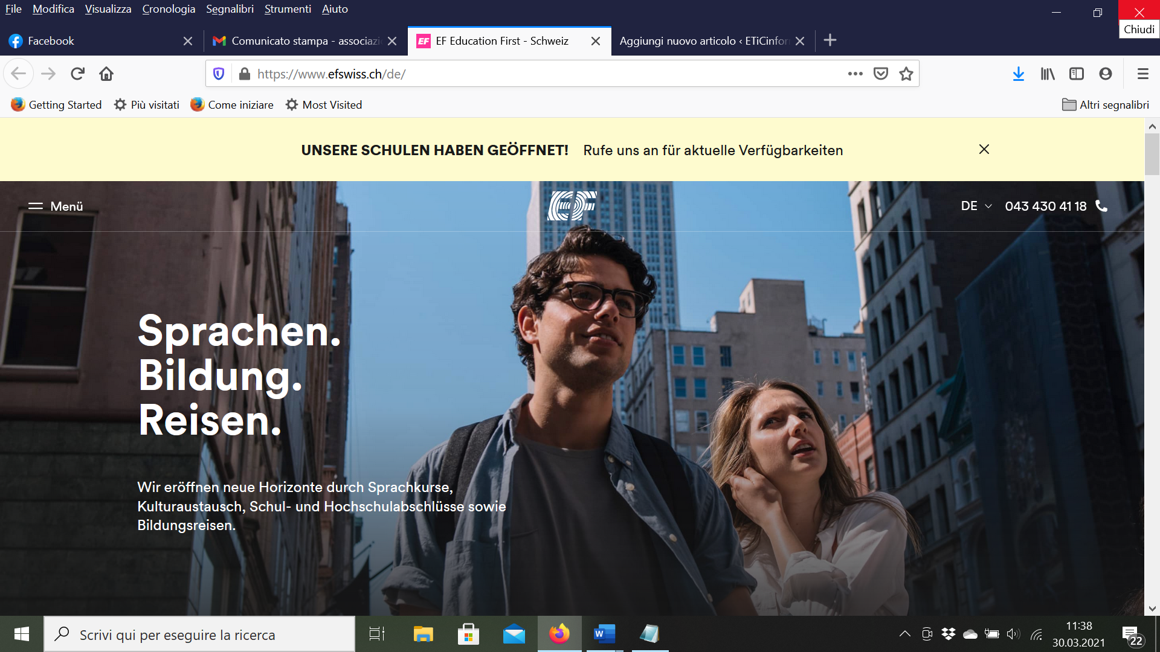View site security padlock info

[245, 74]
